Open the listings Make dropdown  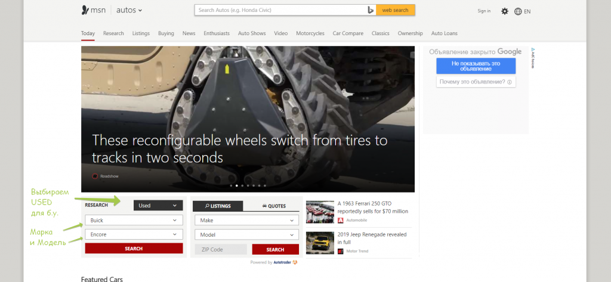(246, 221)
